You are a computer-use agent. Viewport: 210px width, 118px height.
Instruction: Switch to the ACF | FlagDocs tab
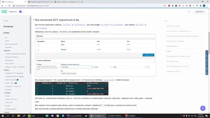[13, 2]
